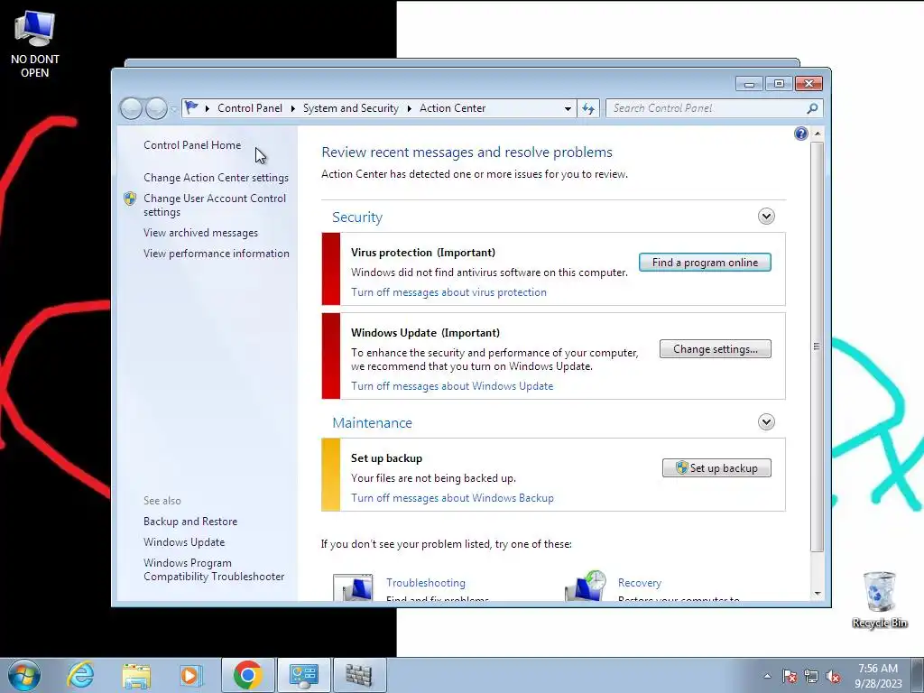Expand arrow after System and Security breadcrumb
Image resolution: width=924 pixels, height=693 pixels.
click(409, 108)
